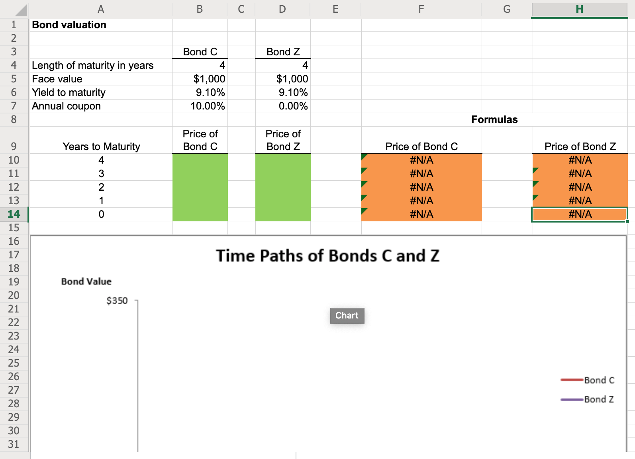Select Bond C face value $1,000 cell
Image resolution: width=635 pixels, height=459 pixels.
200,79
